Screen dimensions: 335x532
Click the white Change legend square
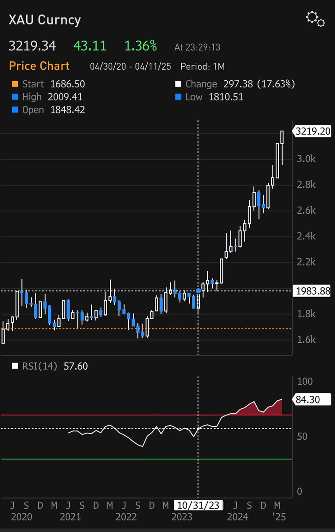pos(179,84)
